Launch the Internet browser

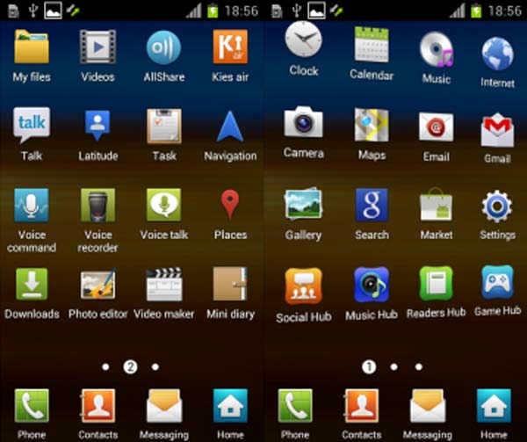497,54
